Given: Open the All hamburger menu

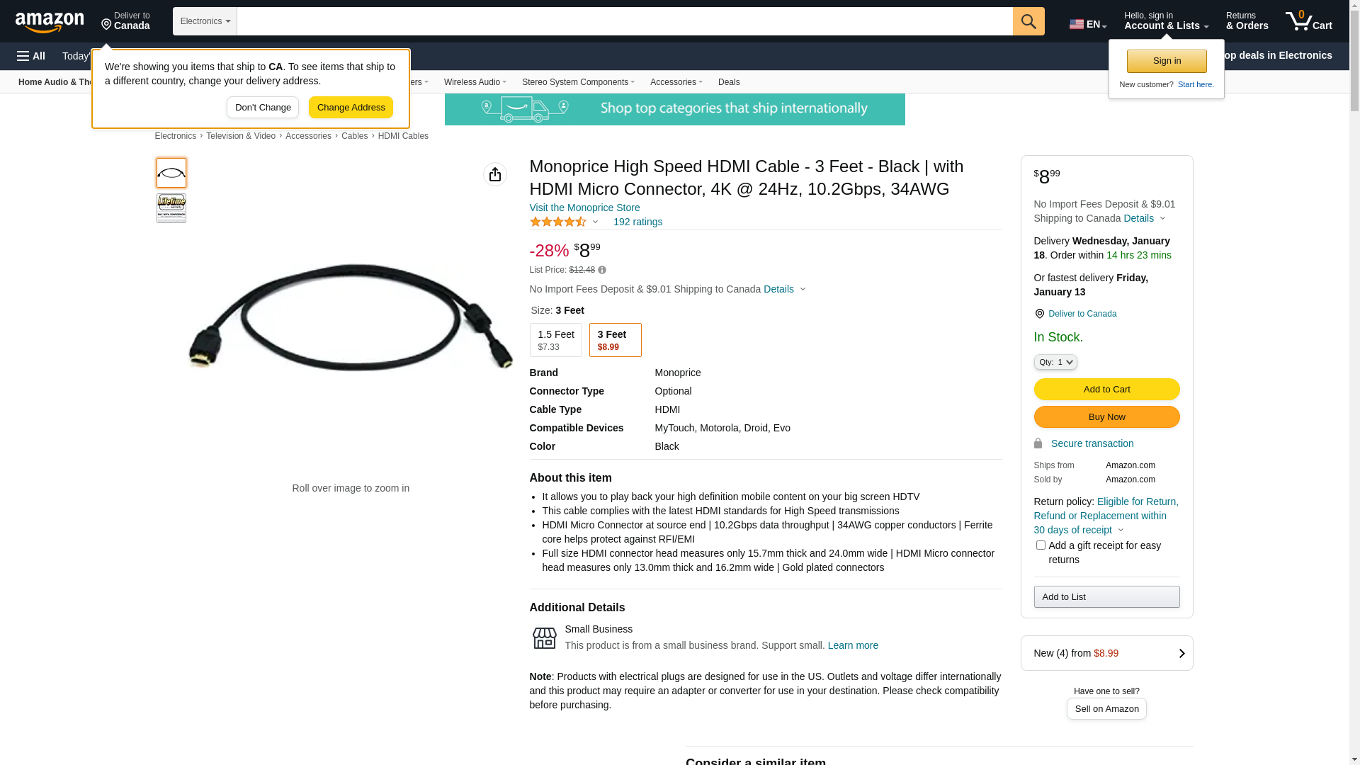Looking at the screenshot, I should coord(31,56).
